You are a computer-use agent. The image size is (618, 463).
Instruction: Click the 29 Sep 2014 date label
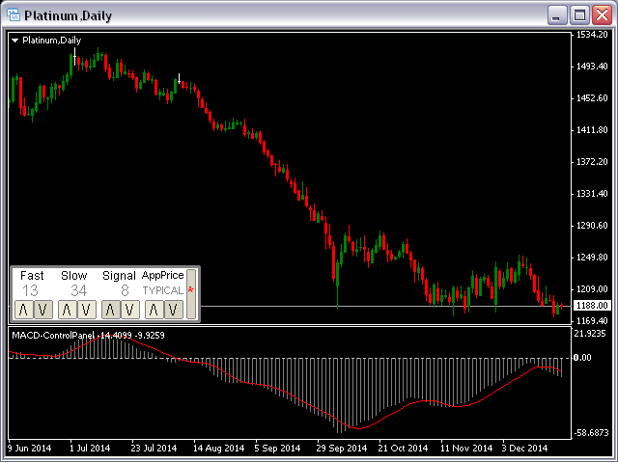[x=342, y=448]
